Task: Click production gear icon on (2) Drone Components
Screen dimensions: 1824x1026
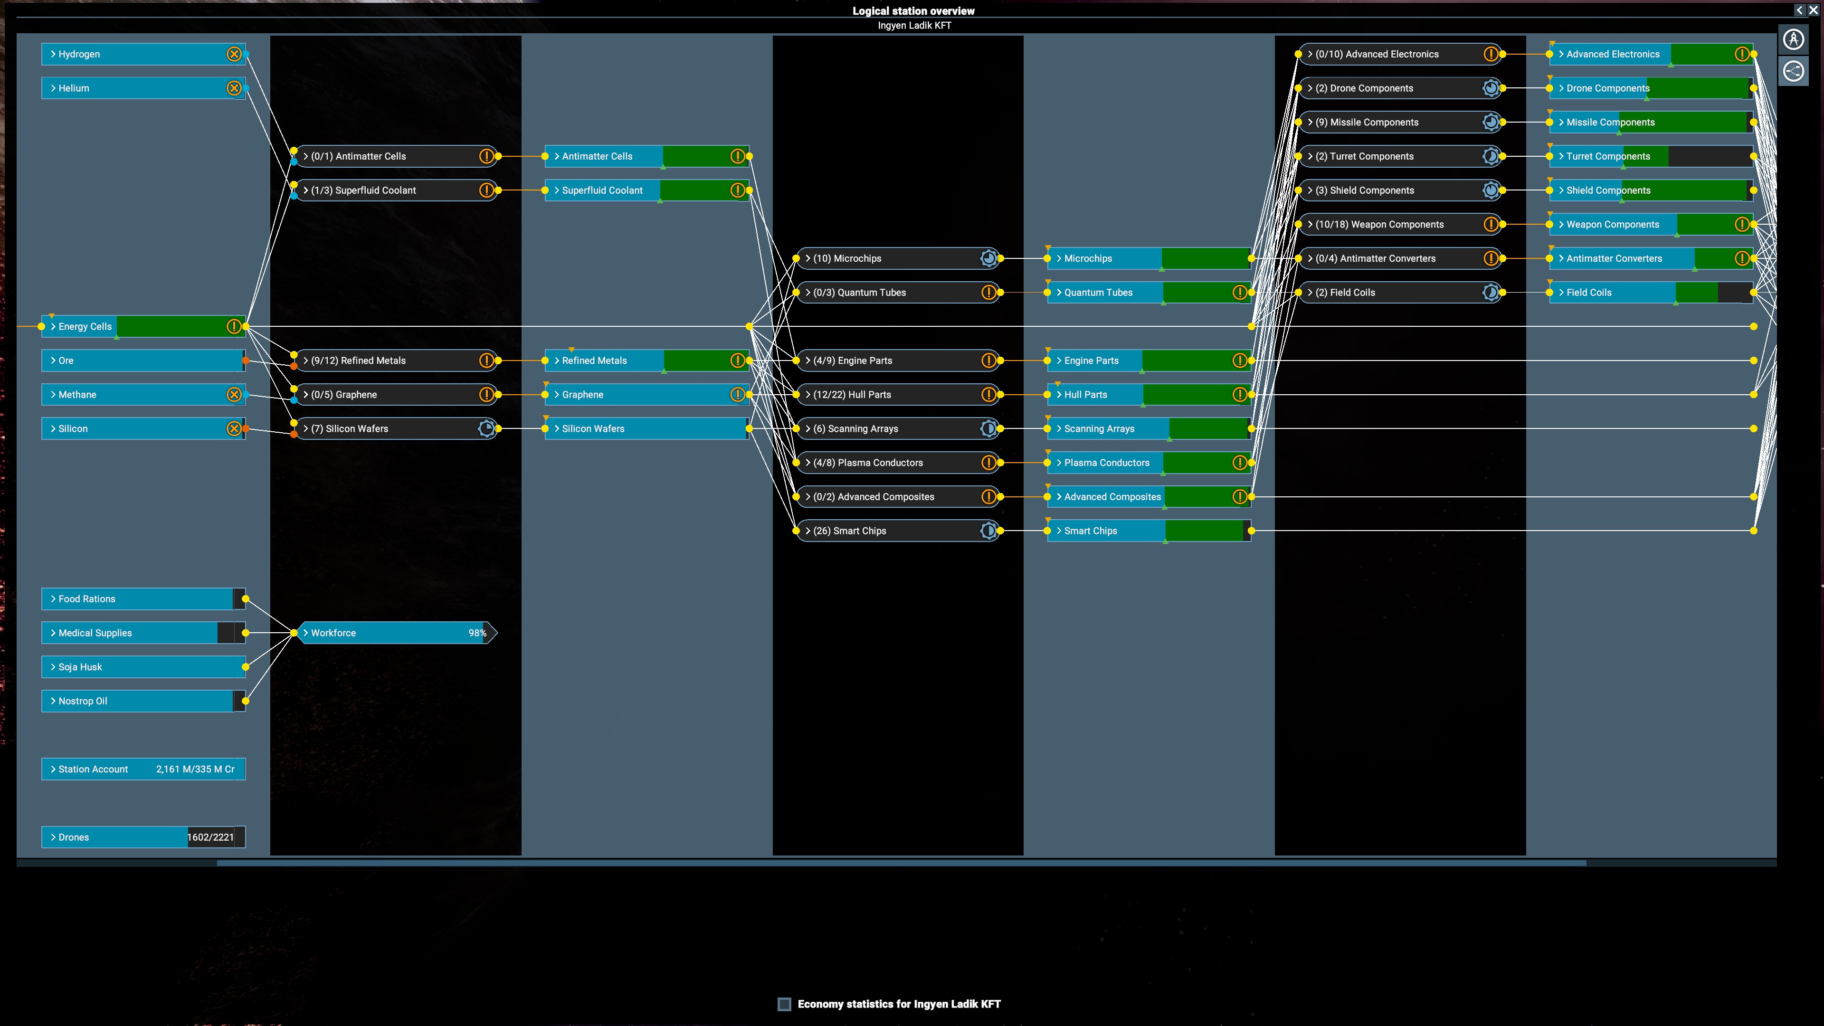Action: pos(1491,88)
